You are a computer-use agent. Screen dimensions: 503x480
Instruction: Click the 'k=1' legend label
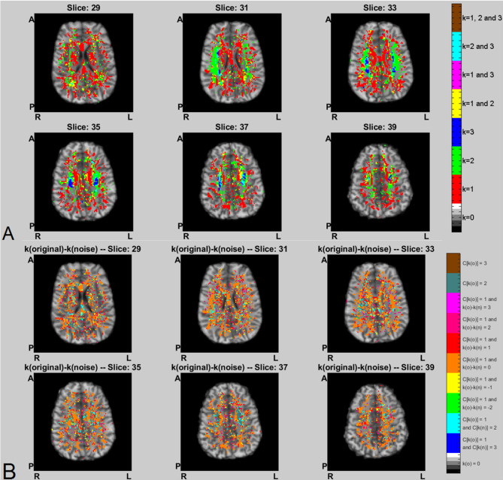click(x=468, y=189)
